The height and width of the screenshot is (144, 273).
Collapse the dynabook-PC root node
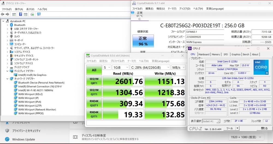pyautogui.click(x=3, y=21)
